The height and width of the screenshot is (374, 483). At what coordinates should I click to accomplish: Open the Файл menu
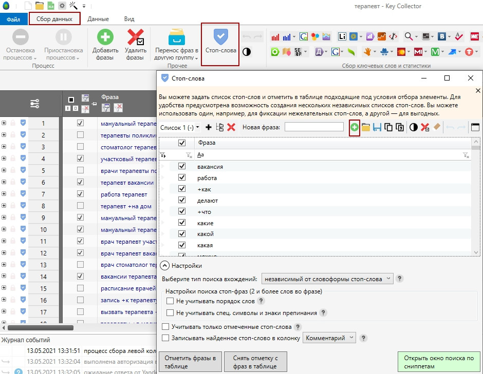click(13, 19)
